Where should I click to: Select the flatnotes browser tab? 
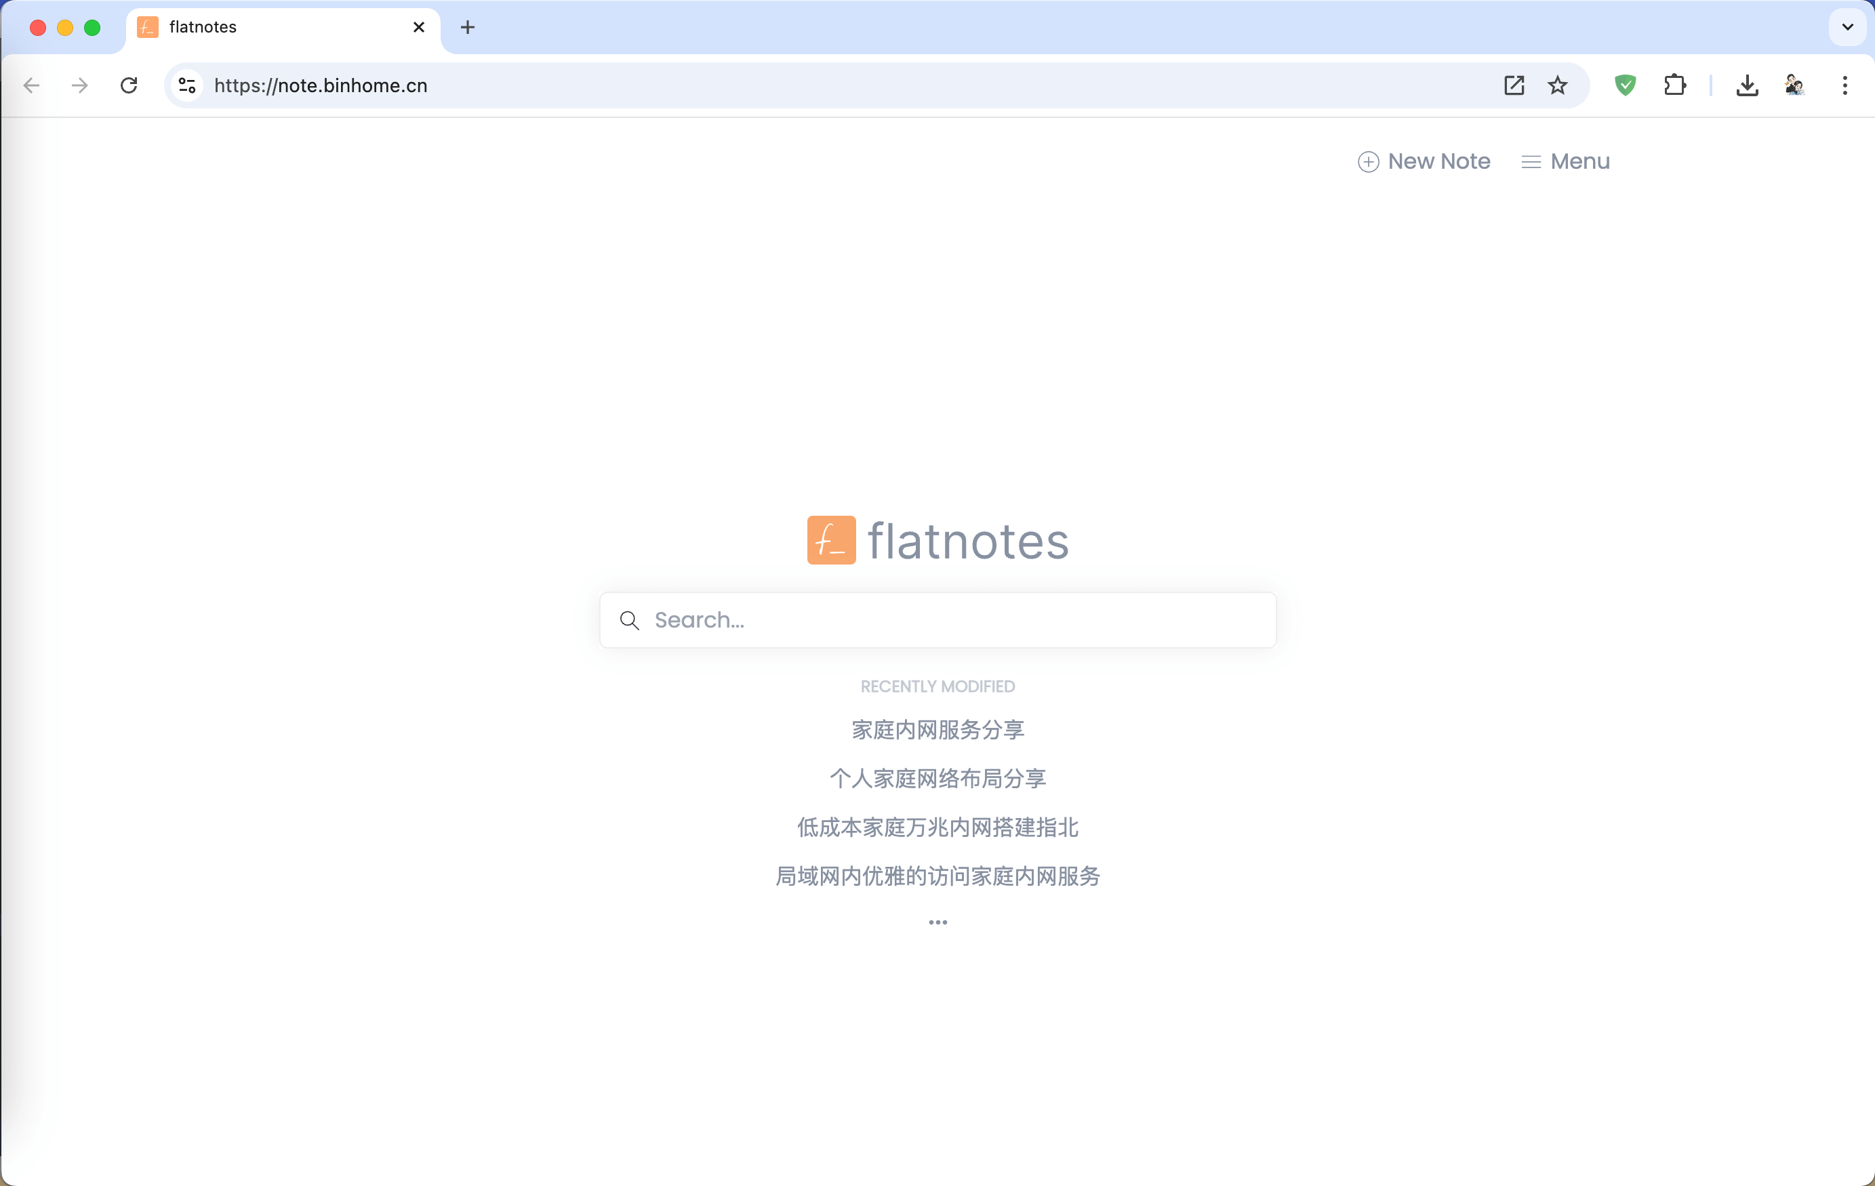[282, 28]
